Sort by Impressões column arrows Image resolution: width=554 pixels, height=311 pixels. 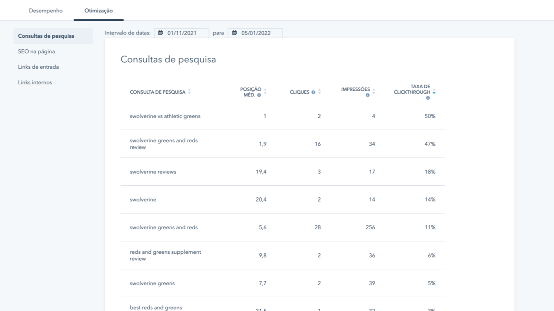[374, 91]
